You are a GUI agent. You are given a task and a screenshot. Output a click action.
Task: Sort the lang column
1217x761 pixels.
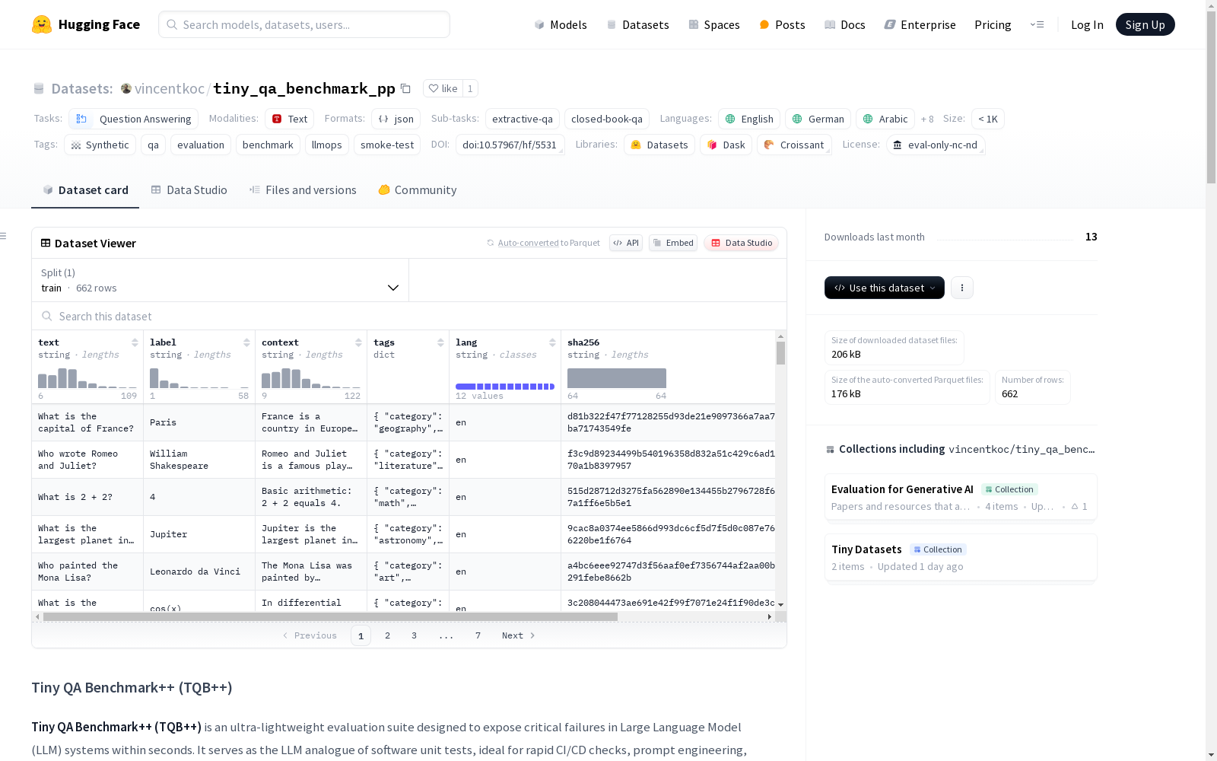552,342
